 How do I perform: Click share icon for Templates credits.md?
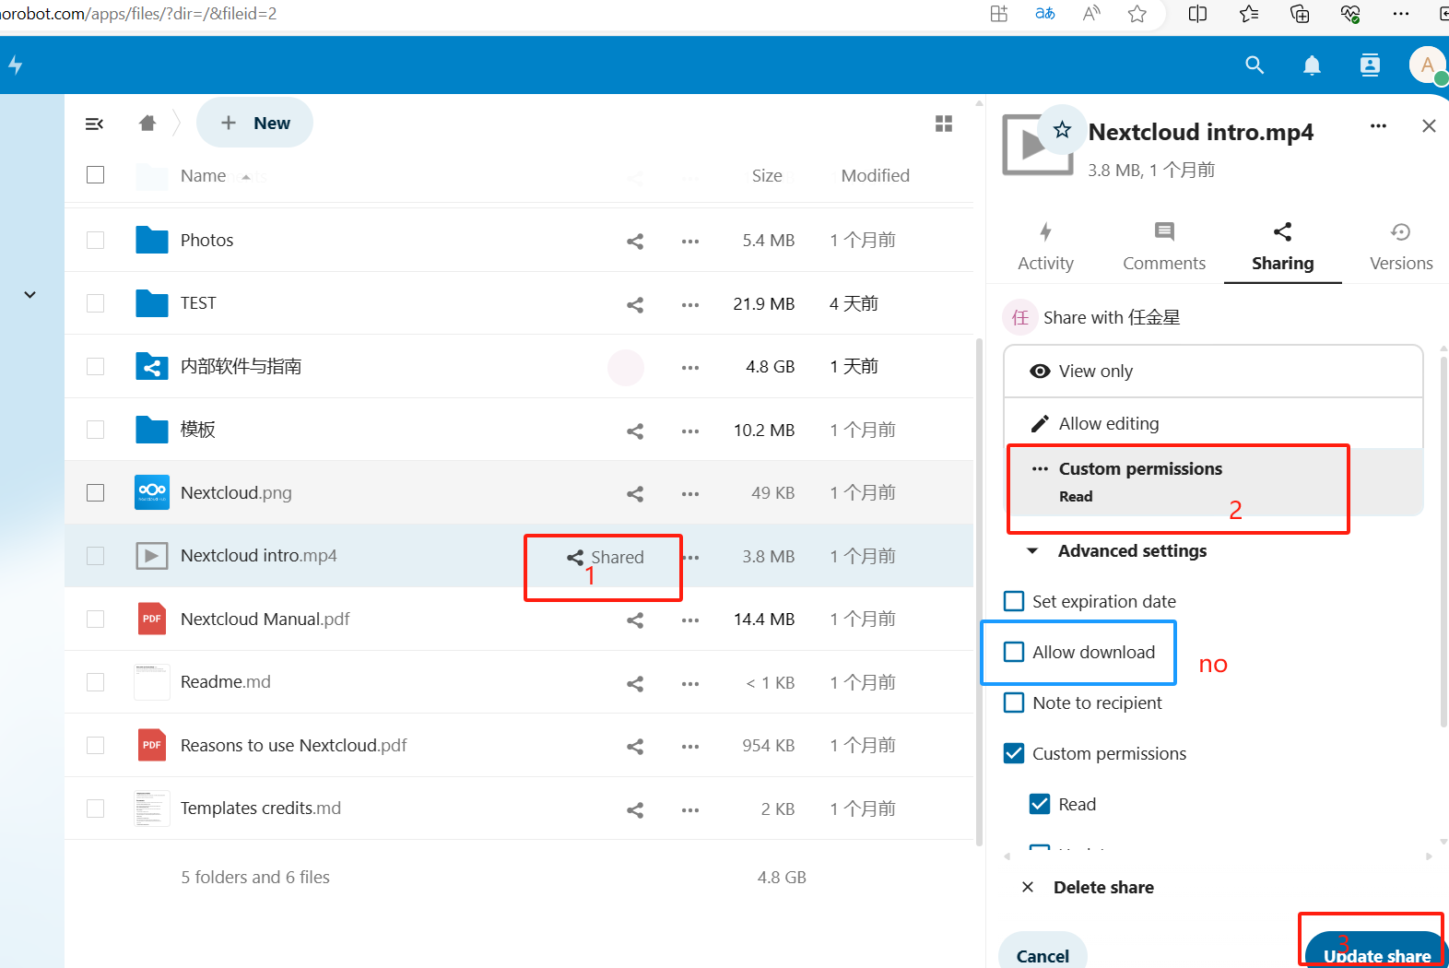pos(635,809)
